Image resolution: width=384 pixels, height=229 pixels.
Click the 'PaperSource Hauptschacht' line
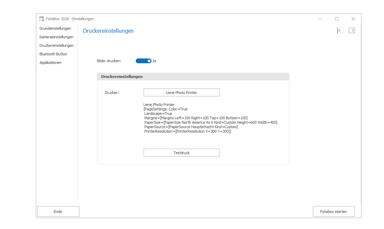click(x=191, y=127)
